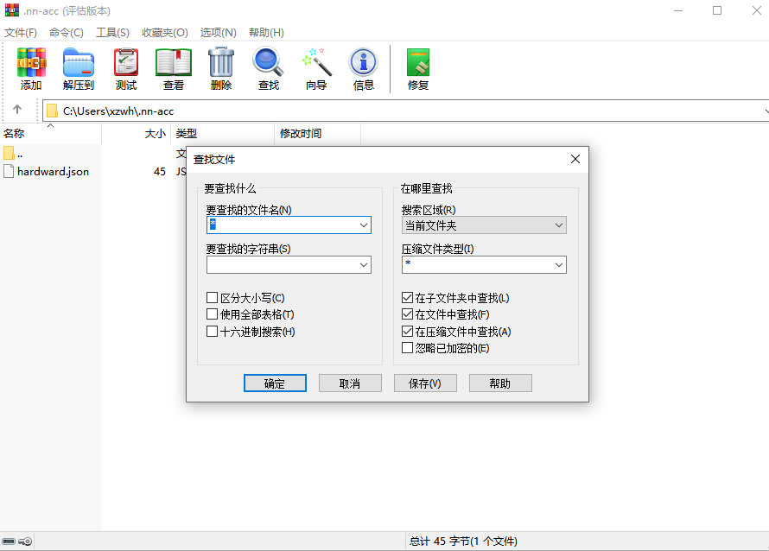Open the address bar path dropdown

(x=765, y=111)
